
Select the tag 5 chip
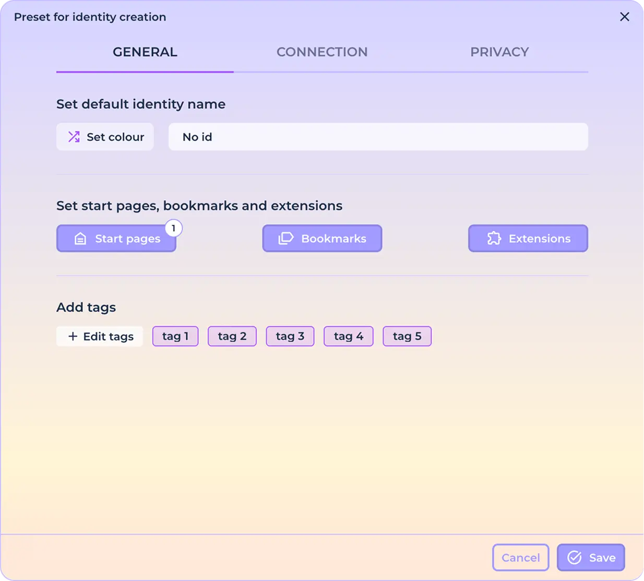point(407,336)
